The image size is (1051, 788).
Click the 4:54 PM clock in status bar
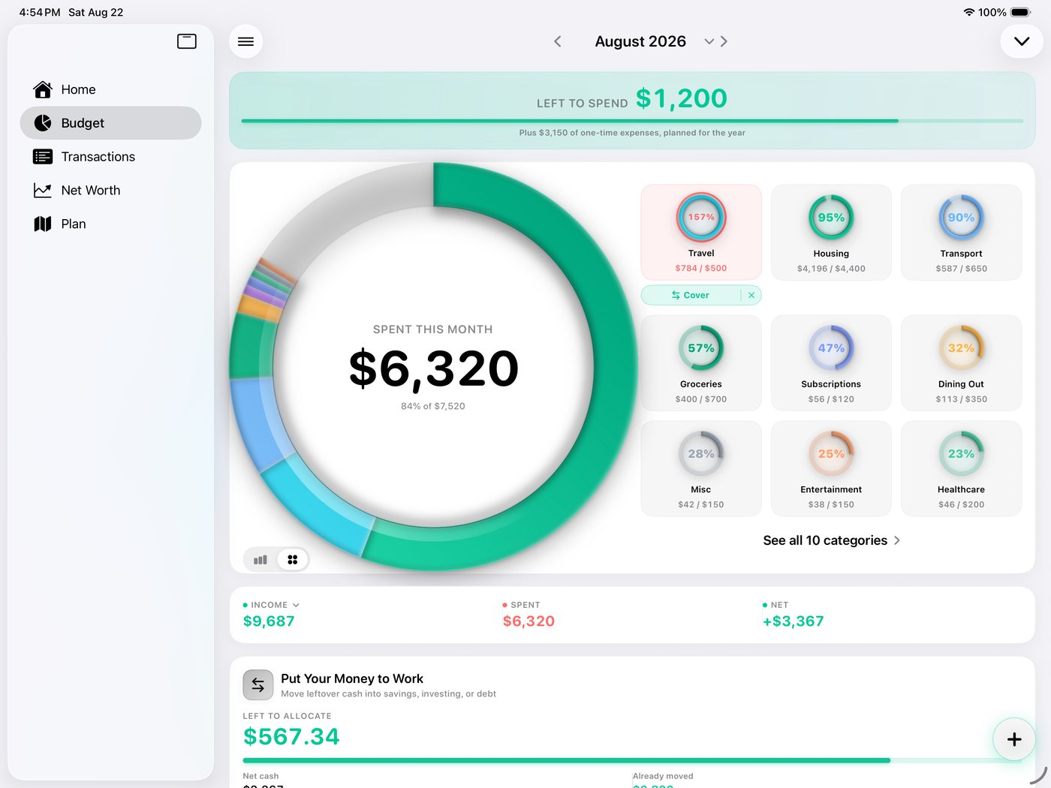tap(40, 12)
